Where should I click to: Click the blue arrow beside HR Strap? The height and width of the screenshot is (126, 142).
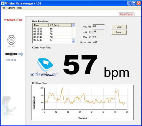point(21,54)
